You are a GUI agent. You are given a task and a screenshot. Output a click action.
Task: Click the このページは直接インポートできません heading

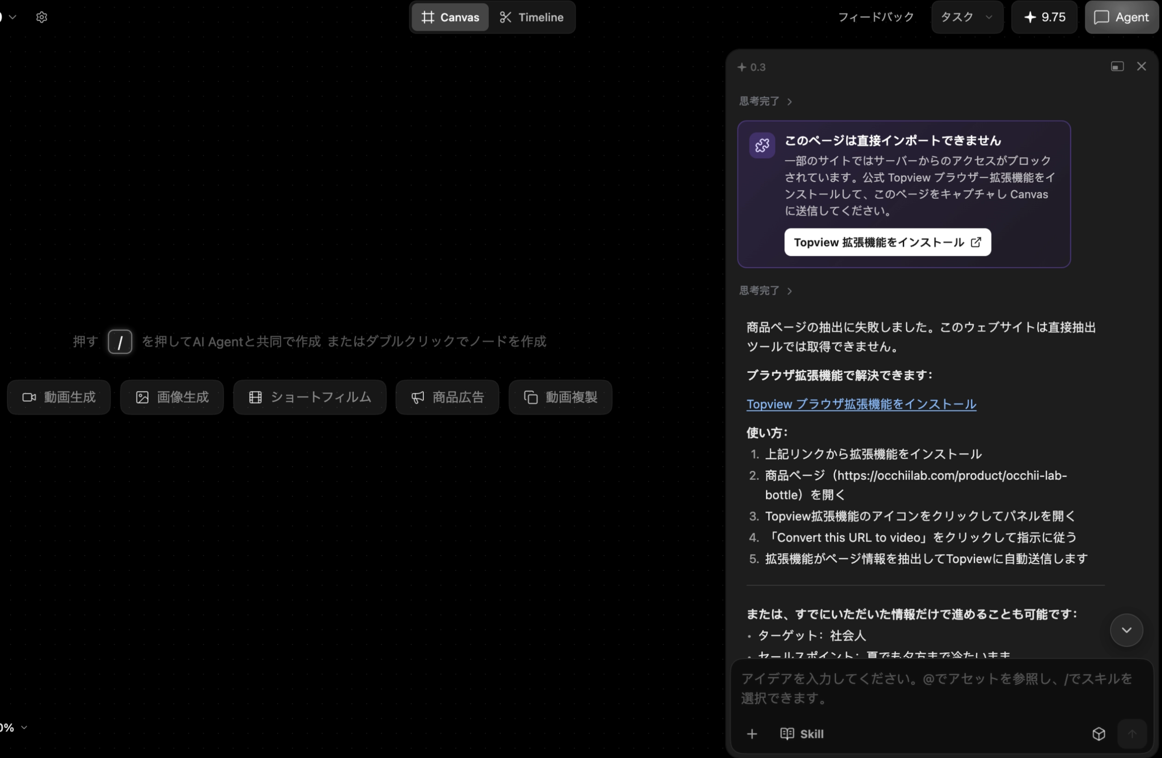(893, 140)
